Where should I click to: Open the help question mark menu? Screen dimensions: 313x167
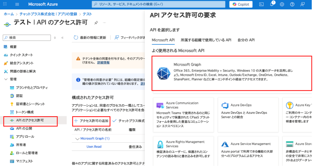pyautogui.click(x=292, y=4)
